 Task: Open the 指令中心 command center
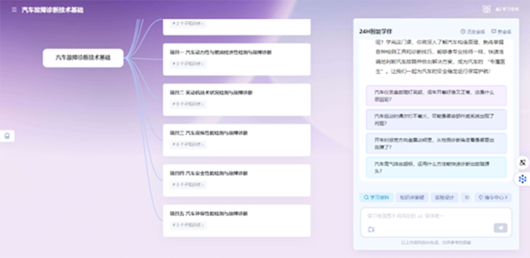coord(493,198)
